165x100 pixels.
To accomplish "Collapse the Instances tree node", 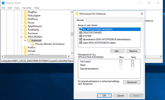I will point(25,40).
